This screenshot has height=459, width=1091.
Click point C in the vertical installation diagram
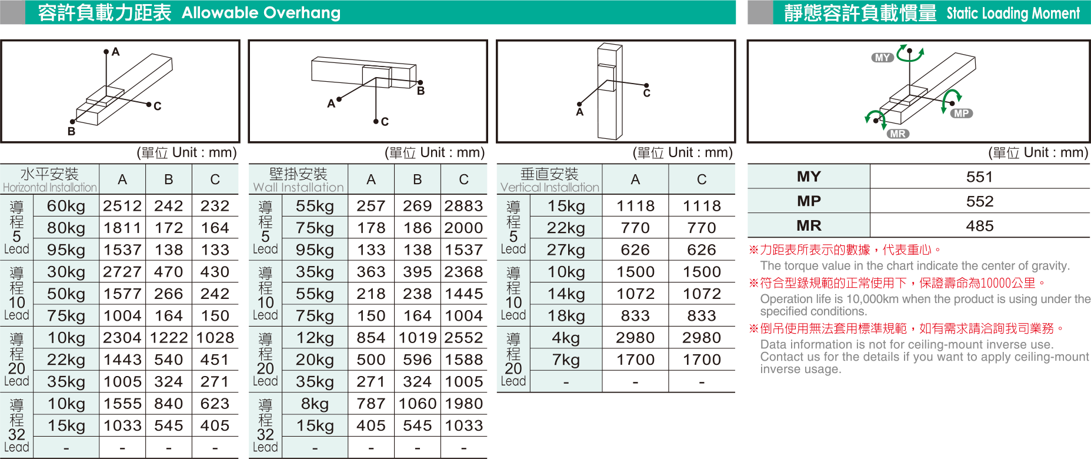click(646, 86)
